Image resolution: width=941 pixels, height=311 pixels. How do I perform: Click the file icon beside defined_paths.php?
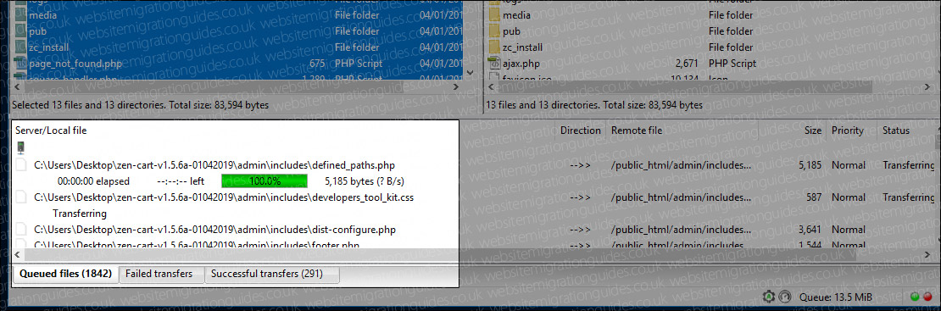click(x=21, y=164)
